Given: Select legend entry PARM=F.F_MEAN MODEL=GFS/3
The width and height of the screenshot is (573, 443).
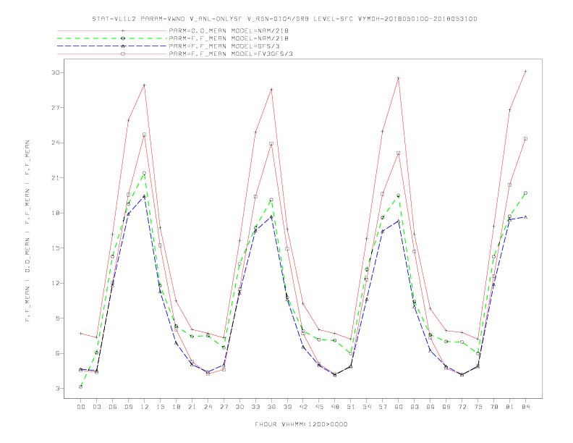Looking at the screenshot, I should point(224,46).
